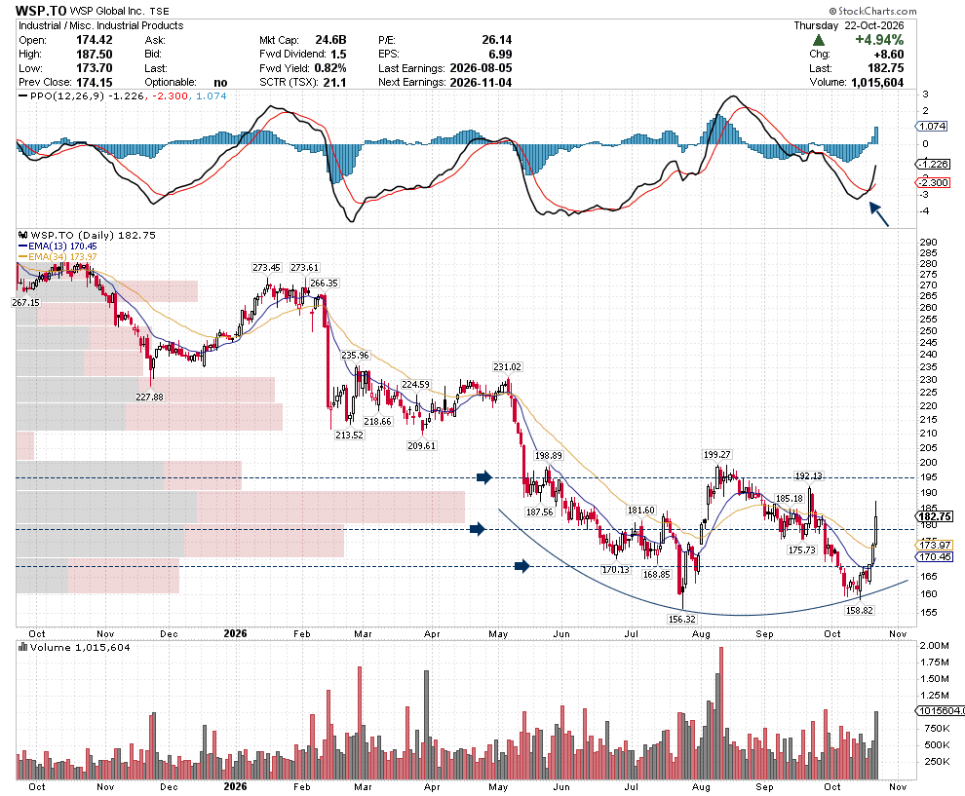Click the 198.89 price label
Viewport: 965px width, 796px height.
(549, 456)
